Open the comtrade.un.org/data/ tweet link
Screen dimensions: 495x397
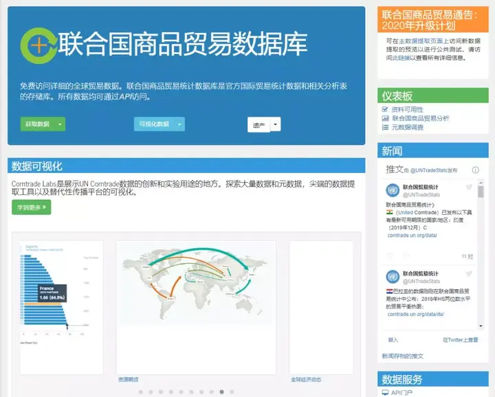click(x=412, y=235)
